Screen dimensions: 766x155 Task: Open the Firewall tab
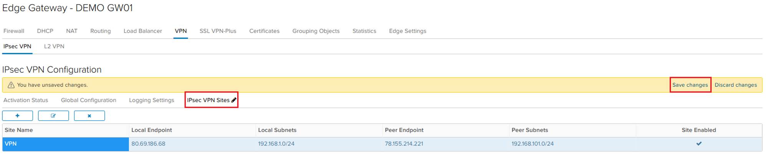(x=14, y=31)
